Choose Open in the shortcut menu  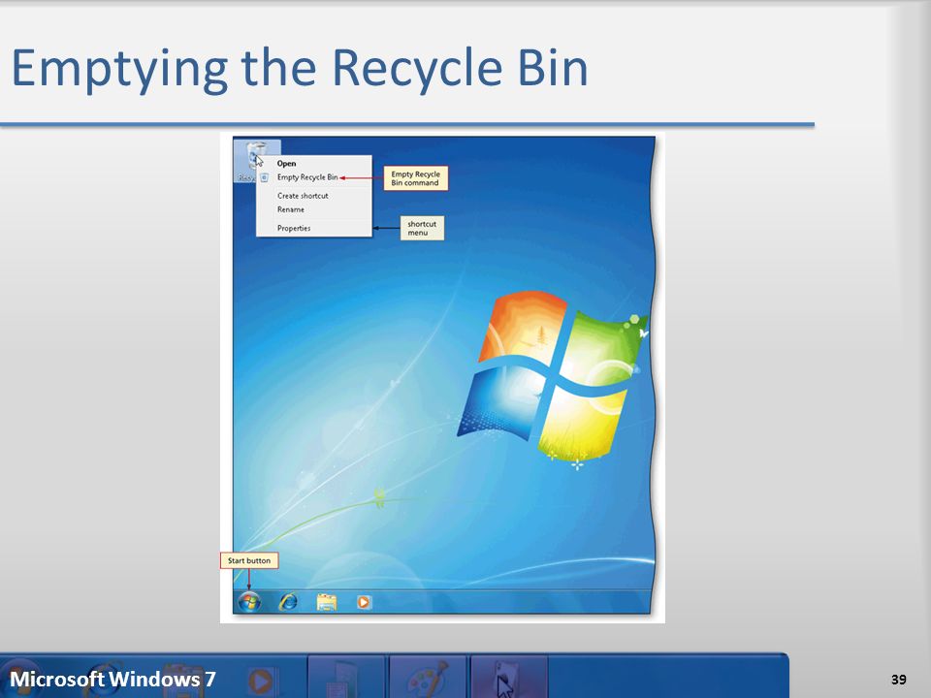(x=286, y=163)
